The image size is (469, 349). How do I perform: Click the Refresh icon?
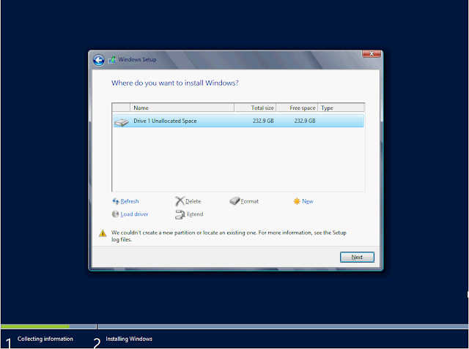click(x=116, y=201)
